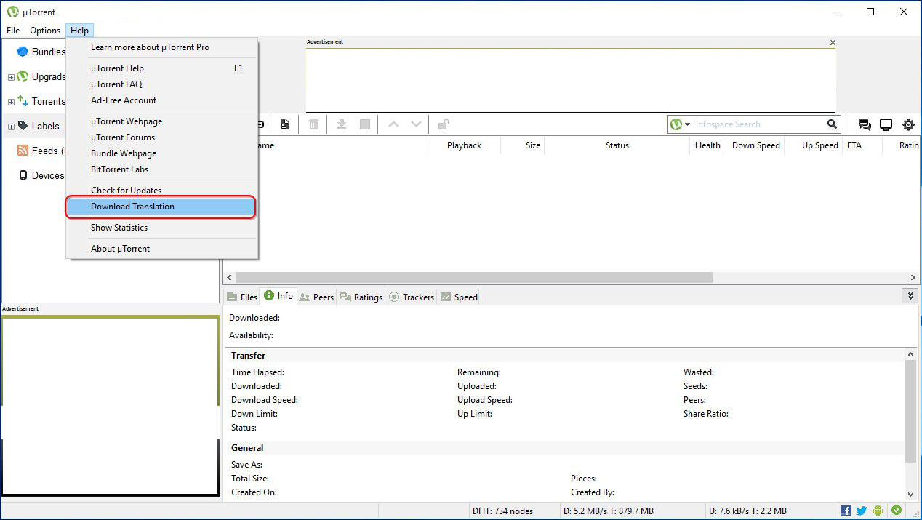
Task: Open the File menu
Action: click(x=13, y=31)
